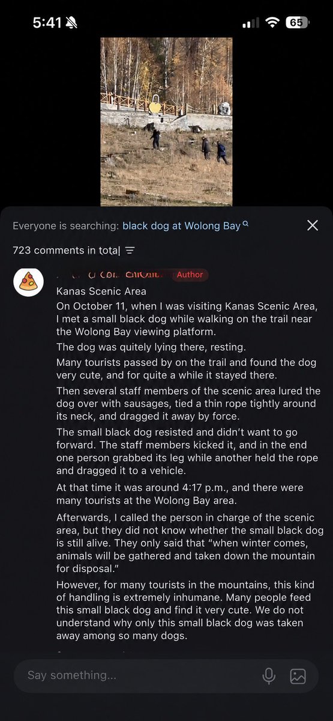Tap the 5:41 clock in status bar

tap(47, 23)
